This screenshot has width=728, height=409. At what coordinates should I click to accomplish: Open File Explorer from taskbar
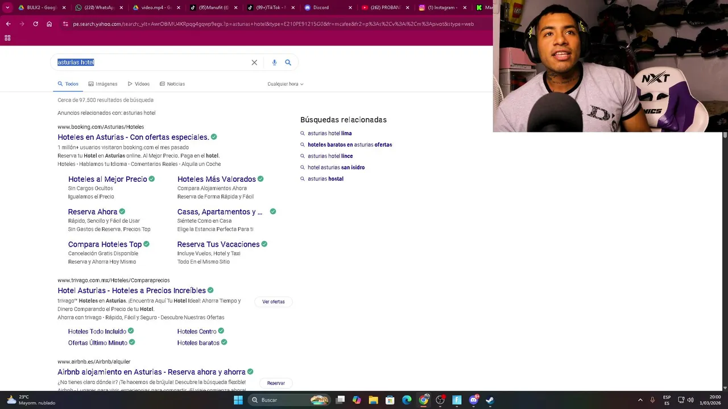pos(374,400)
